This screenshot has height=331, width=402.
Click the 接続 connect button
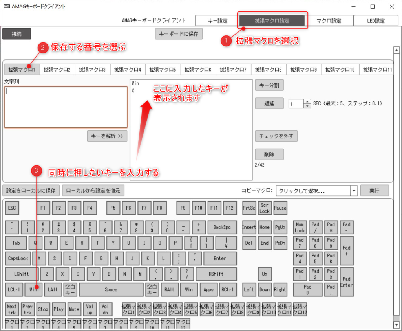coord(16,34)
